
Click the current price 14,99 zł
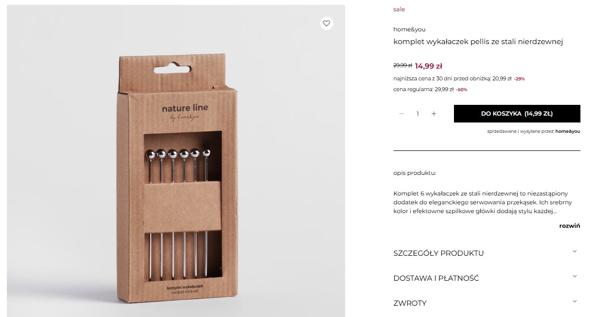[x=428, y=66]
